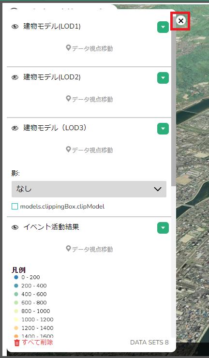The image size is (209, 358).
Task: Close the dataset panel with X button
Action: tap(181, 21)
